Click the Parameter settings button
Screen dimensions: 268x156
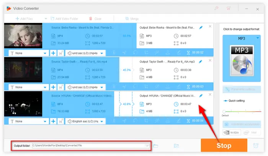pyautogui.click(x=242, y=89)
